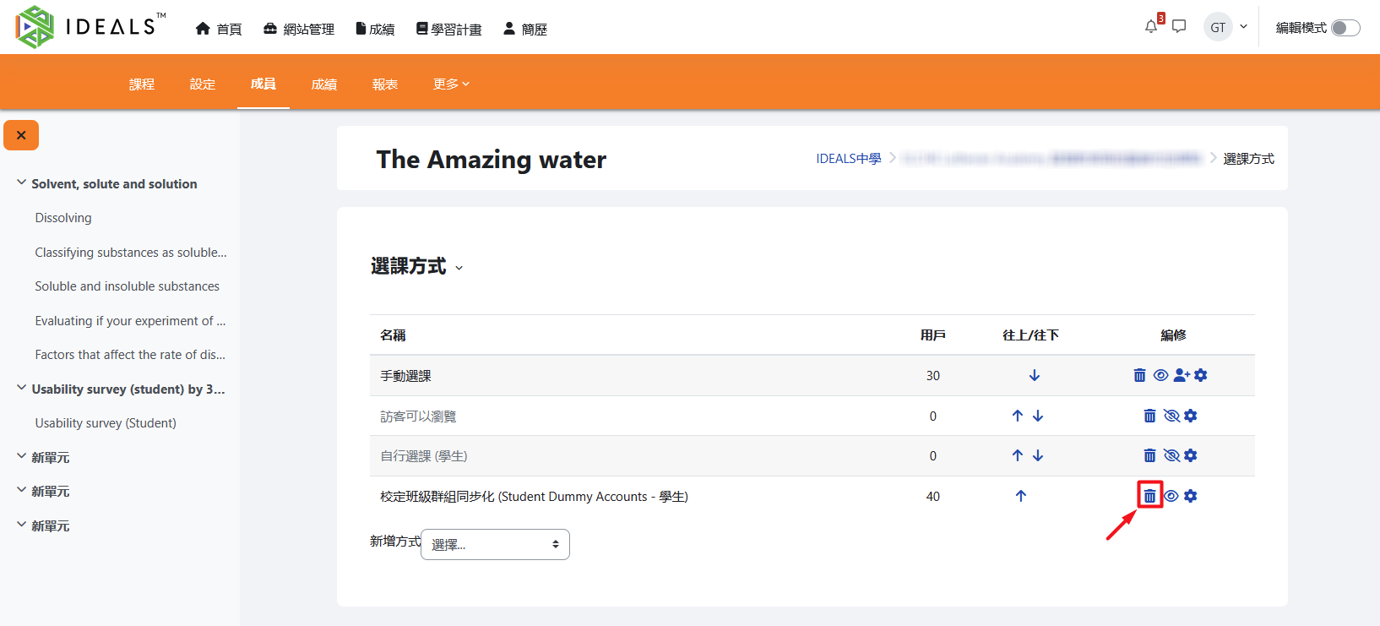This screenshot has height=626, width=1380.
Task: Open the 新增方式 select dropdown
Action: 495,544
